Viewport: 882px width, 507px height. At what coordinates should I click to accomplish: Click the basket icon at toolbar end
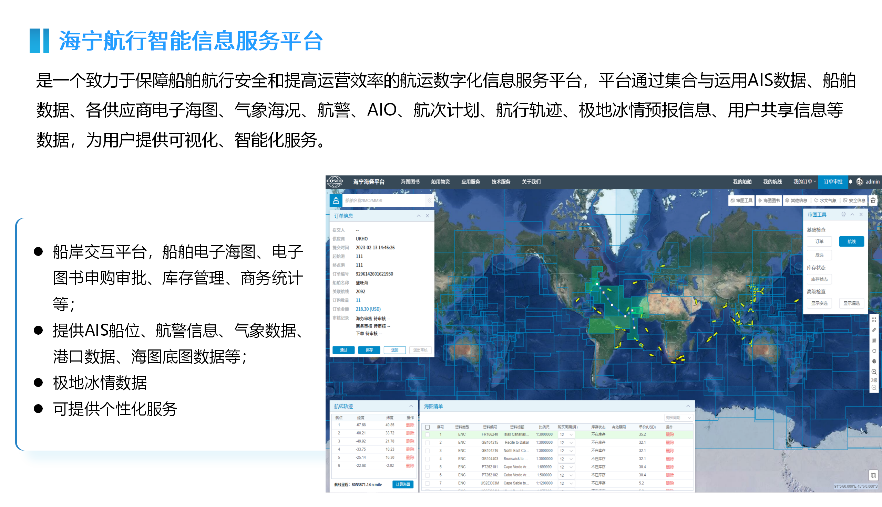click(873, 200)
